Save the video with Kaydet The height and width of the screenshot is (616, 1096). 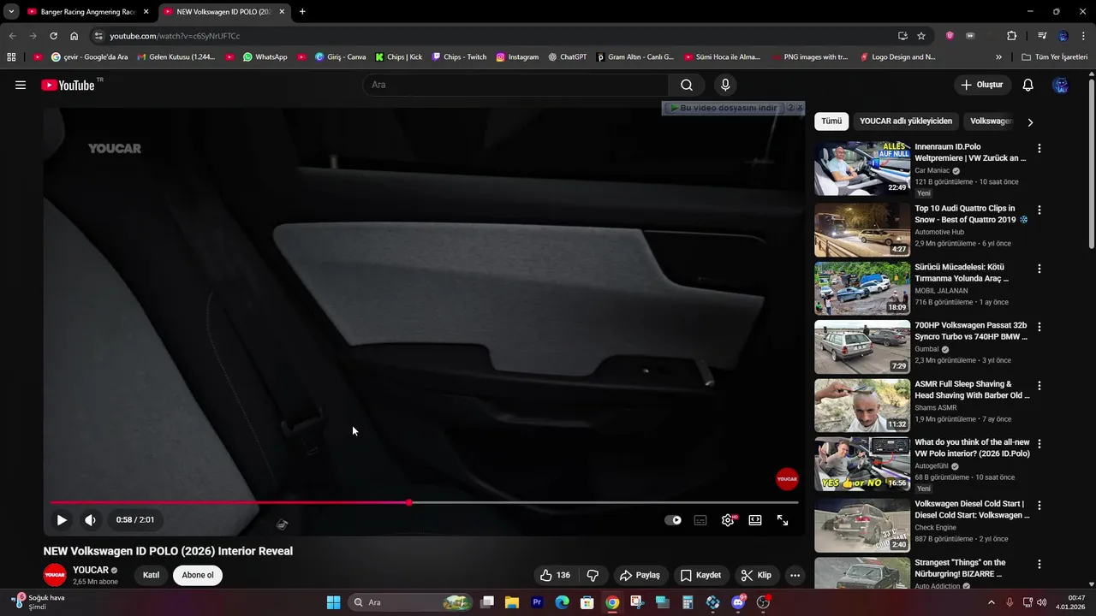click(701, 575)
